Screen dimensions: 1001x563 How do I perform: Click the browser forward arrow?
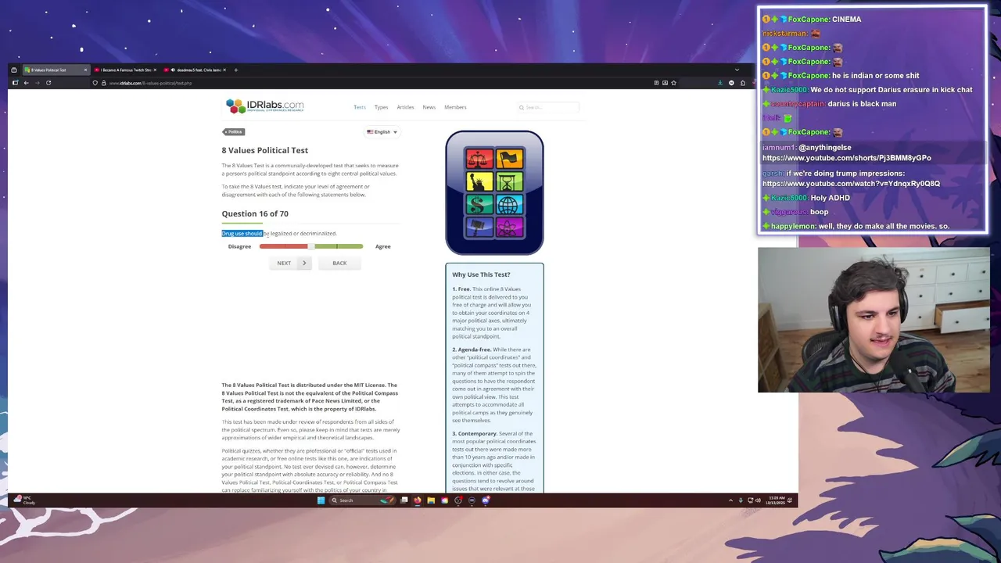tap(37, 83)
